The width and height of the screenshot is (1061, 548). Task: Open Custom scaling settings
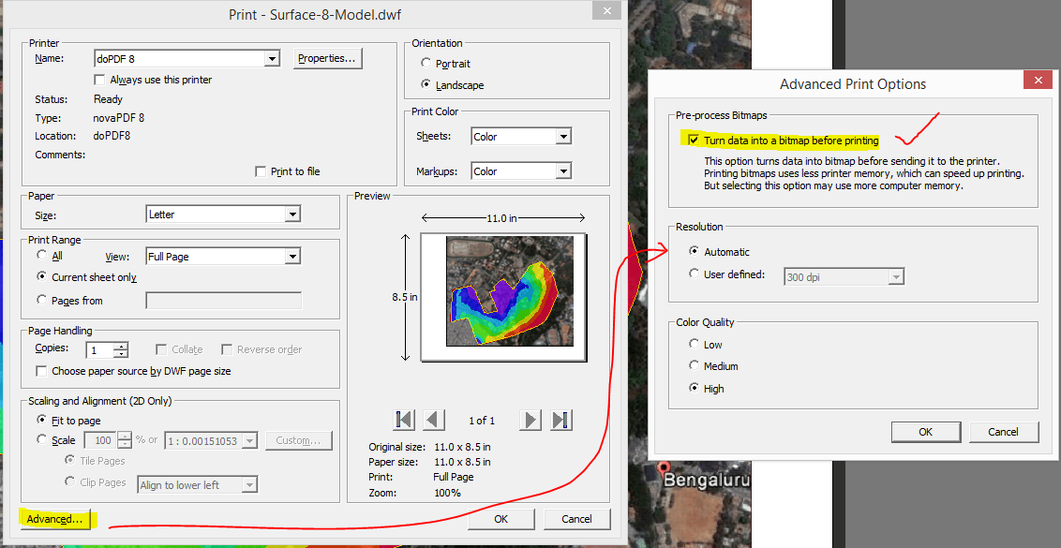pos(299,440)
